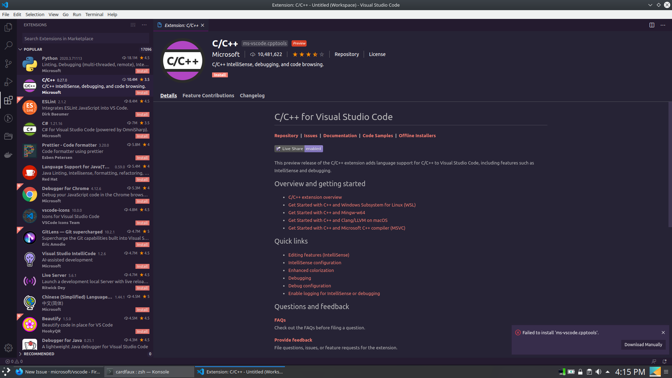Open the Search view
672x378 pixels.
click(x=8, y=45)
